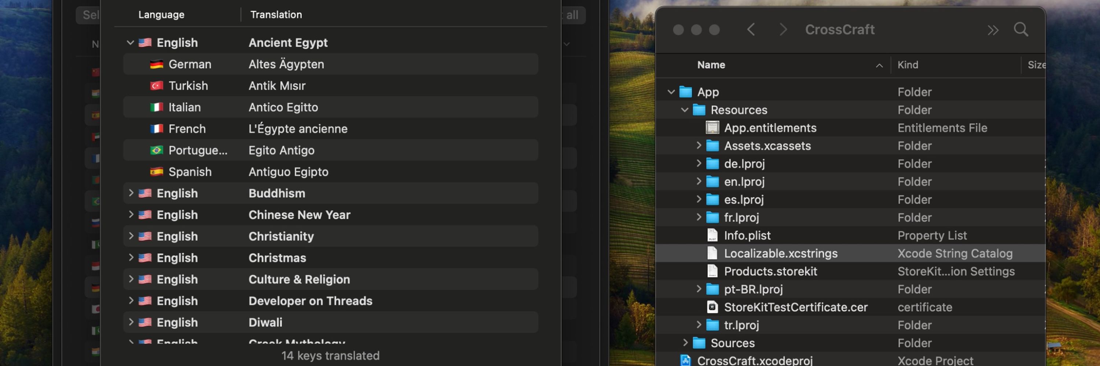Viewport: 1100px width, 366px height.
Task: Expand Assets.xcassets folder in Finder
Action: pos(698,146)
